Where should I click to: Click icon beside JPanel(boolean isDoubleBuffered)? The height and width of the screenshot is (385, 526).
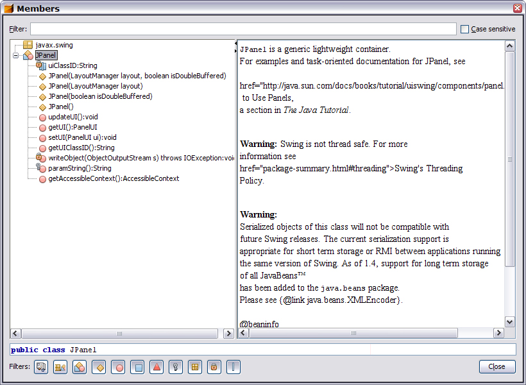click(42, 97)
